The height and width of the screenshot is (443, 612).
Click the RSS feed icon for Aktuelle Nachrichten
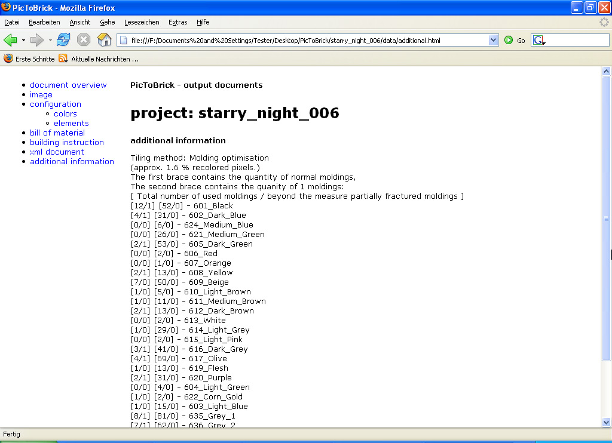(x=63, y=59)
